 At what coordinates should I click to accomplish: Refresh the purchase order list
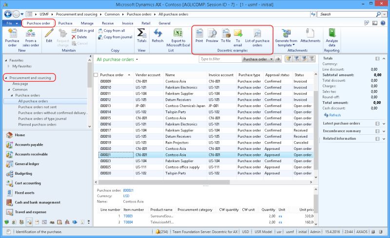pyautogui.click(x=157, y=36)
